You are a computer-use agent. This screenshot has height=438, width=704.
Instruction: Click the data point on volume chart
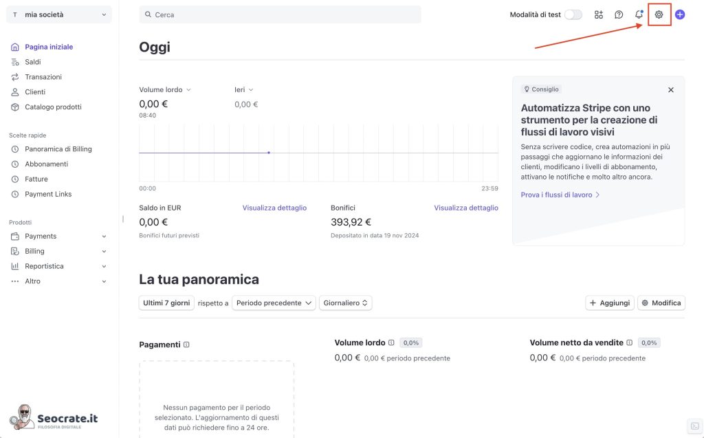point(268,153)
